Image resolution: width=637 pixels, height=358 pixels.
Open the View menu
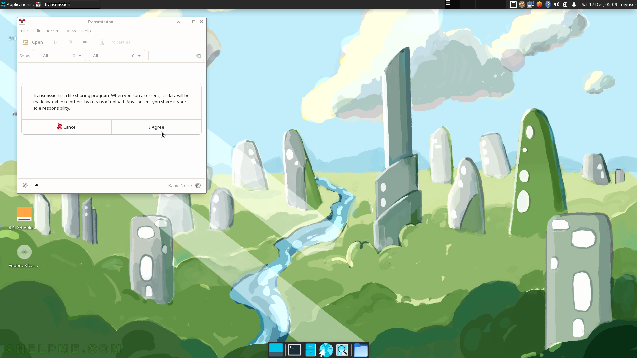(71, 31)
